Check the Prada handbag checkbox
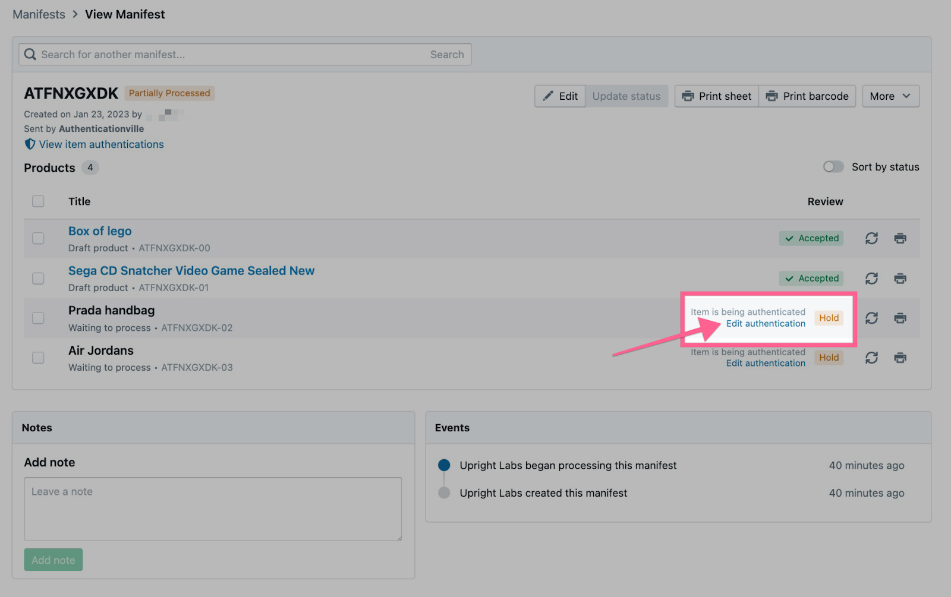Image resolution: width=951 pixels, height=597 pixels. tap(38, 318)
